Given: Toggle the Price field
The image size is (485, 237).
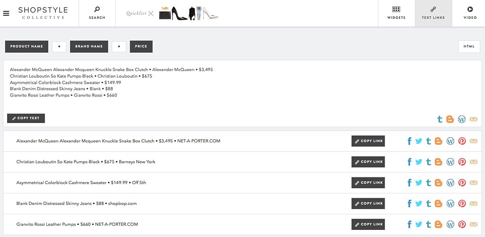Looking at the screenshot, I should 141,47.
